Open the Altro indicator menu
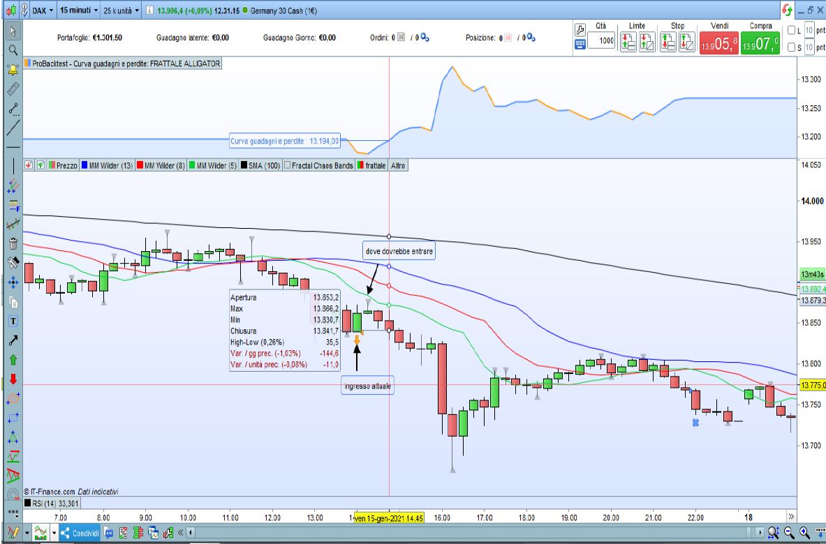Screen dimensions: 826x544 point(398,165)
